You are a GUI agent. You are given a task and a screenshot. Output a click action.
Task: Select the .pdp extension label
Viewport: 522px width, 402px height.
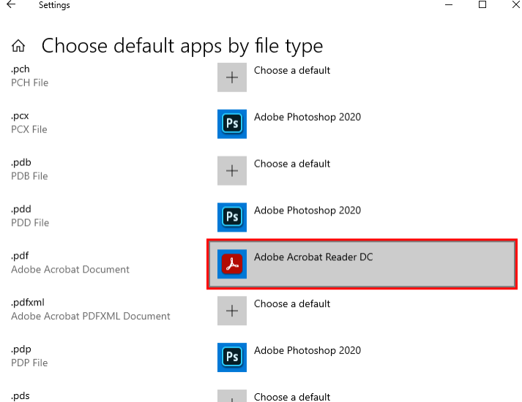pos(21,349)
